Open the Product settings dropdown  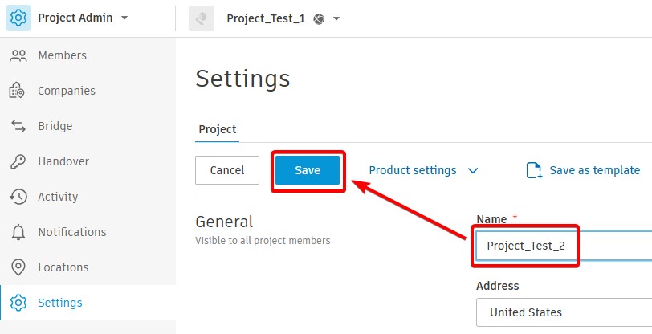point(423,170)
